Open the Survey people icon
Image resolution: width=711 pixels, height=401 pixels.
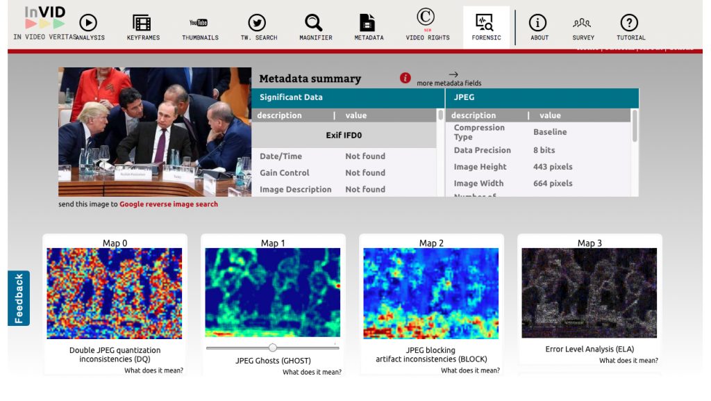[x=582, y=22]
